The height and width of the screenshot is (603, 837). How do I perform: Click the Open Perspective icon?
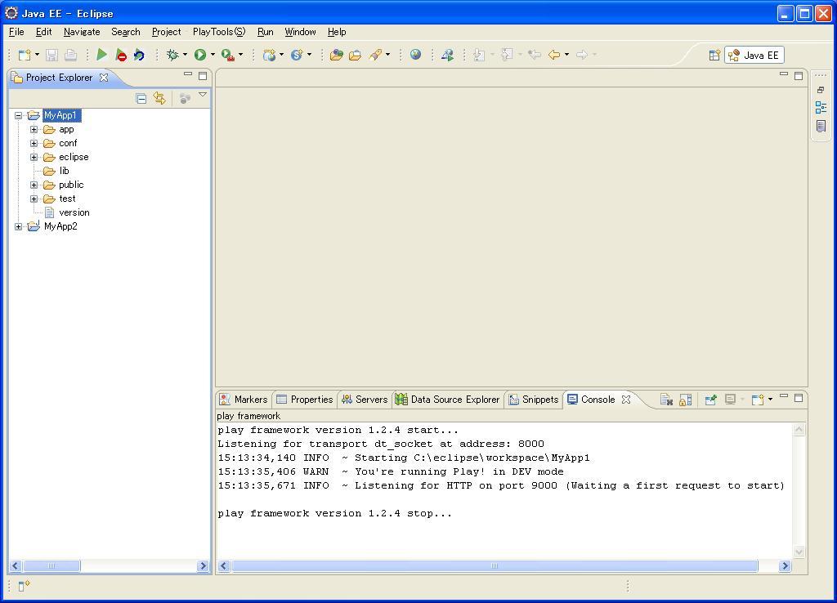tap(714, 55)
